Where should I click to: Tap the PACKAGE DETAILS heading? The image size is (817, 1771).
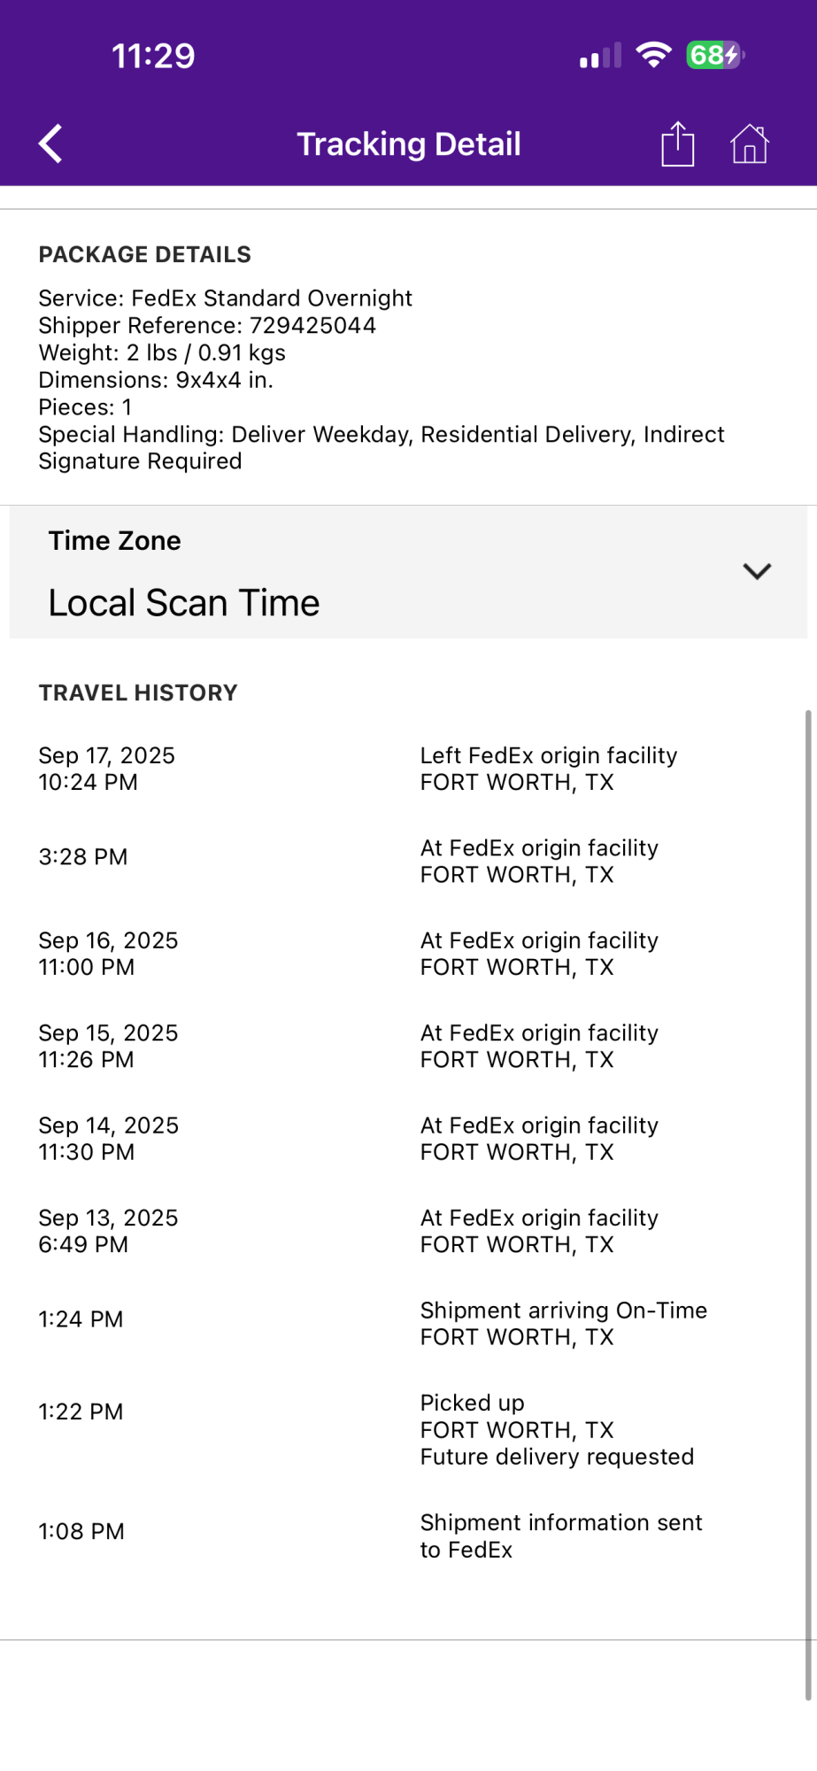point(145,255)
